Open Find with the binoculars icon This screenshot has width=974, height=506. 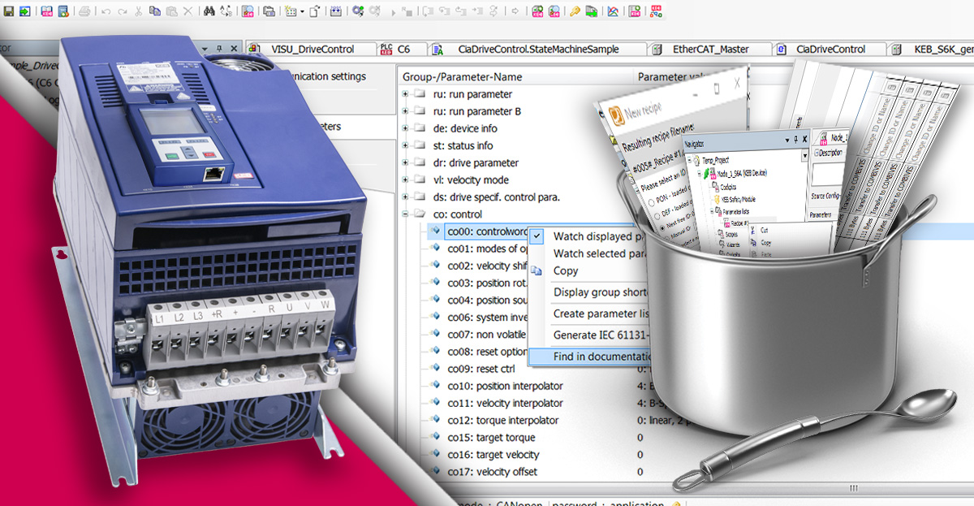(x=209, y=11)
